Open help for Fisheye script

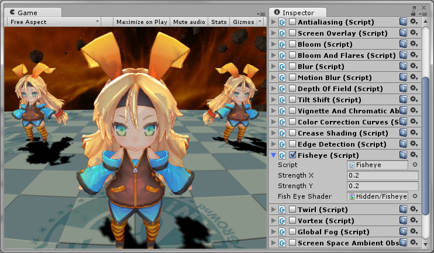403,155
